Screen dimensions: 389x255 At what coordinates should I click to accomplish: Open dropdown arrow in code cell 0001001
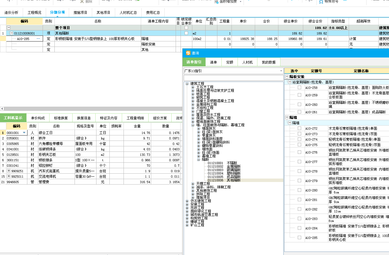[24, 133]
